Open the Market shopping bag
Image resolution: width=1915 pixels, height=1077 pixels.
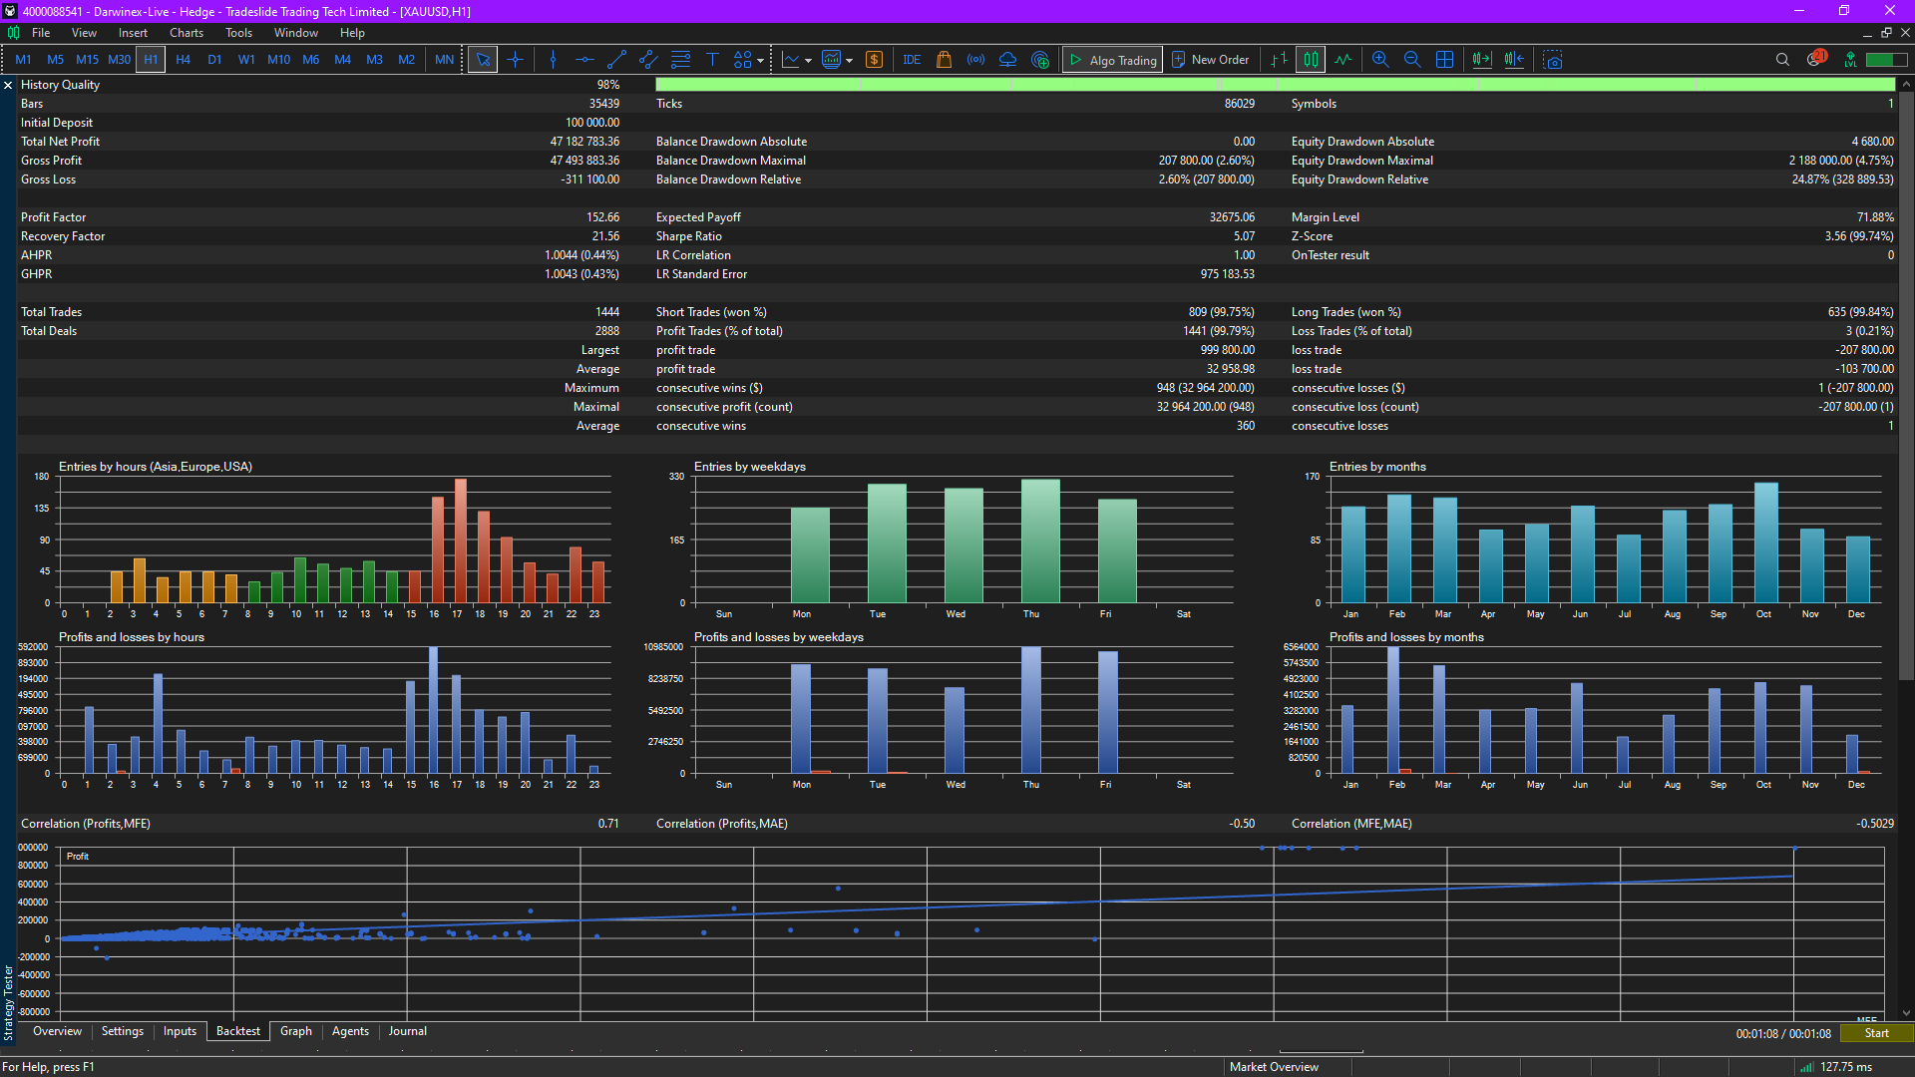coord(944,60)
